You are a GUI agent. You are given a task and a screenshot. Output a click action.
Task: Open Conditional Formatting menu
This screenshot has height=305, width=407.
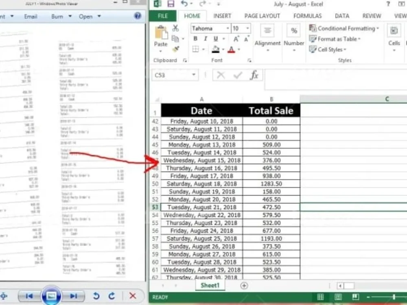tap(344, 28)
